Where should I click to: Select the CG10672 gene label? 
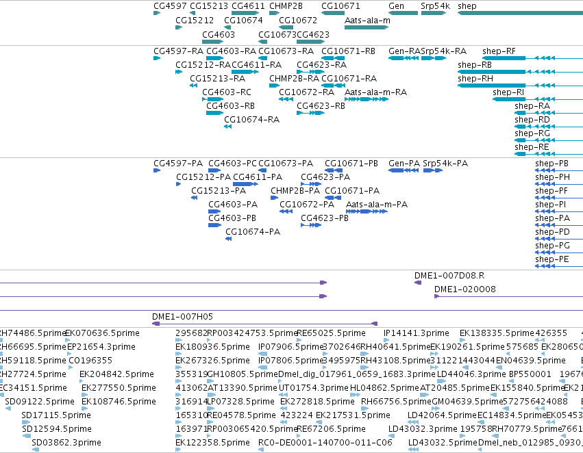point(298,20)
